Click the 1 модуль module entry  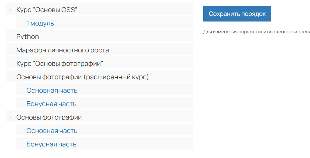pos(40,23)
